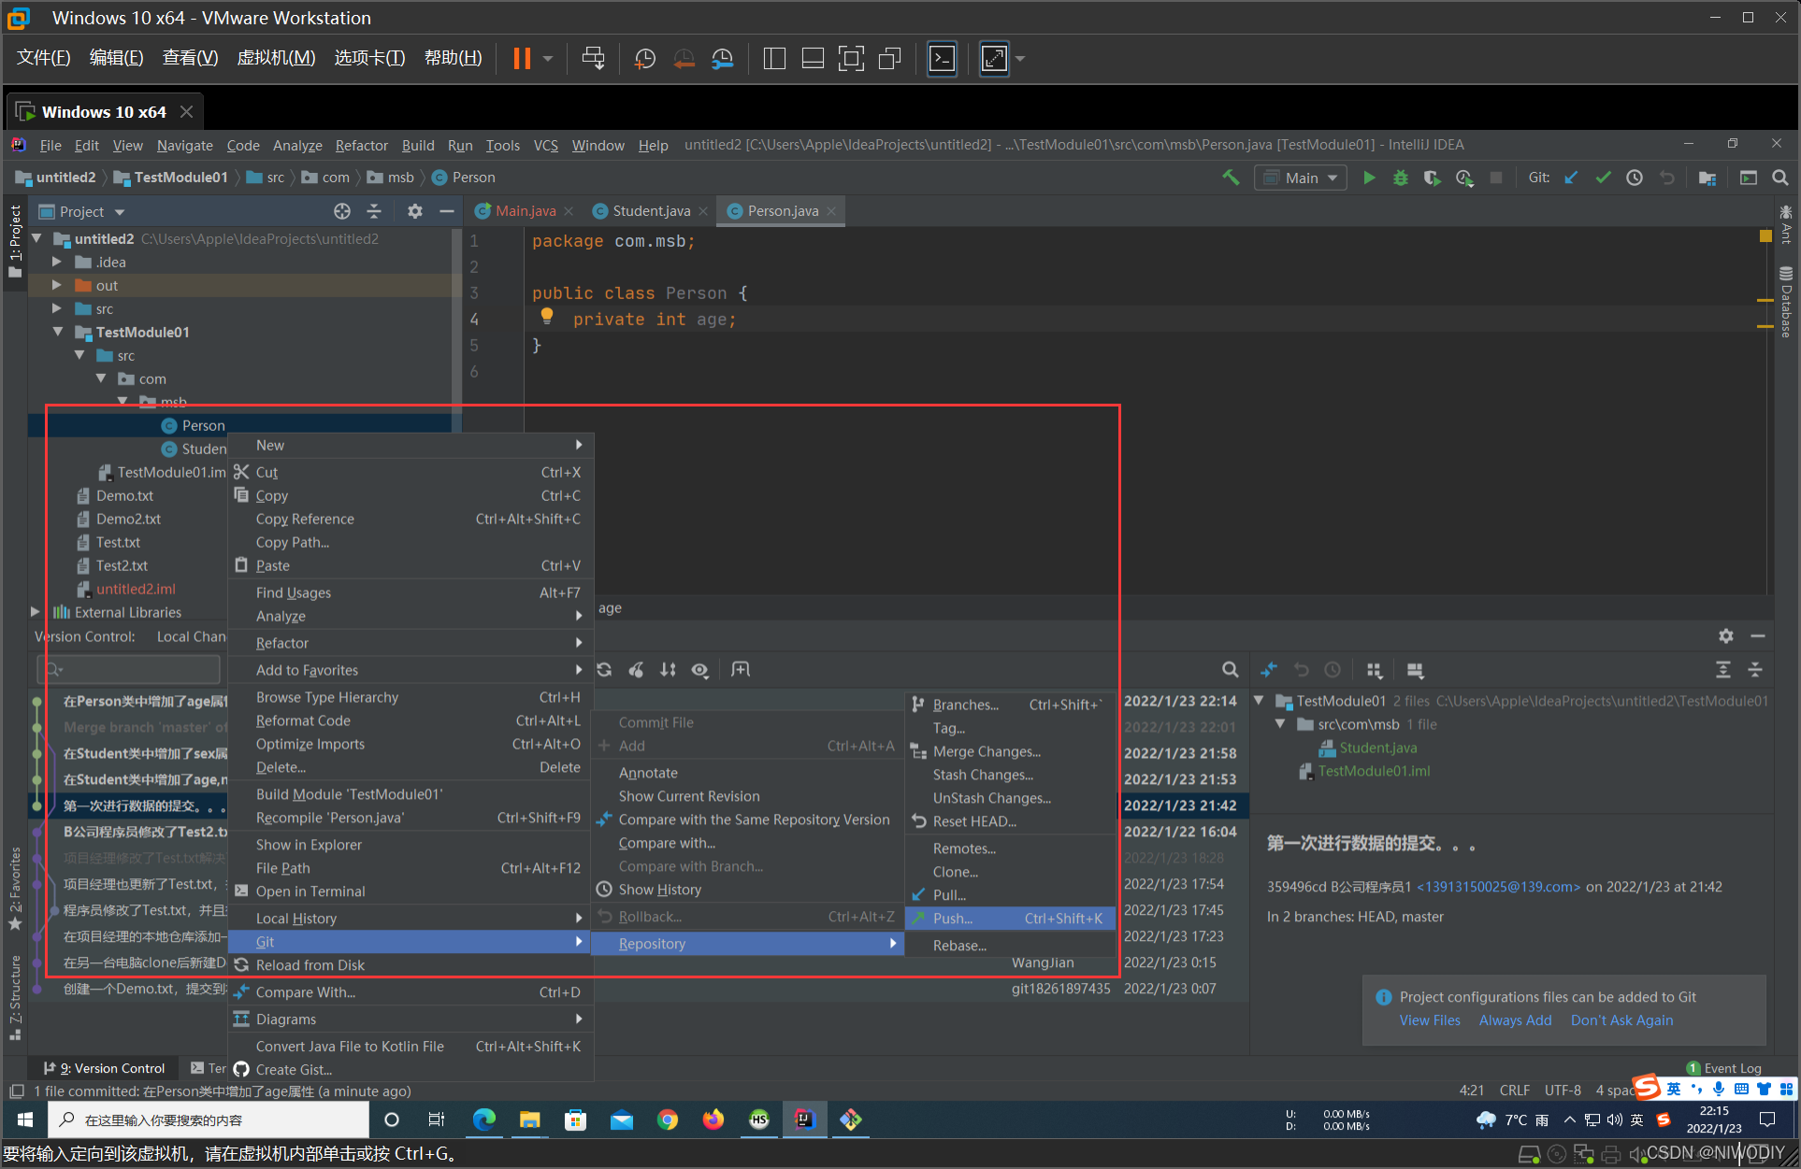Viewport: 1801px width, 1169px height.
Task: Open the 9: Version Control tool tab
Action: [x=104, y=1068]
